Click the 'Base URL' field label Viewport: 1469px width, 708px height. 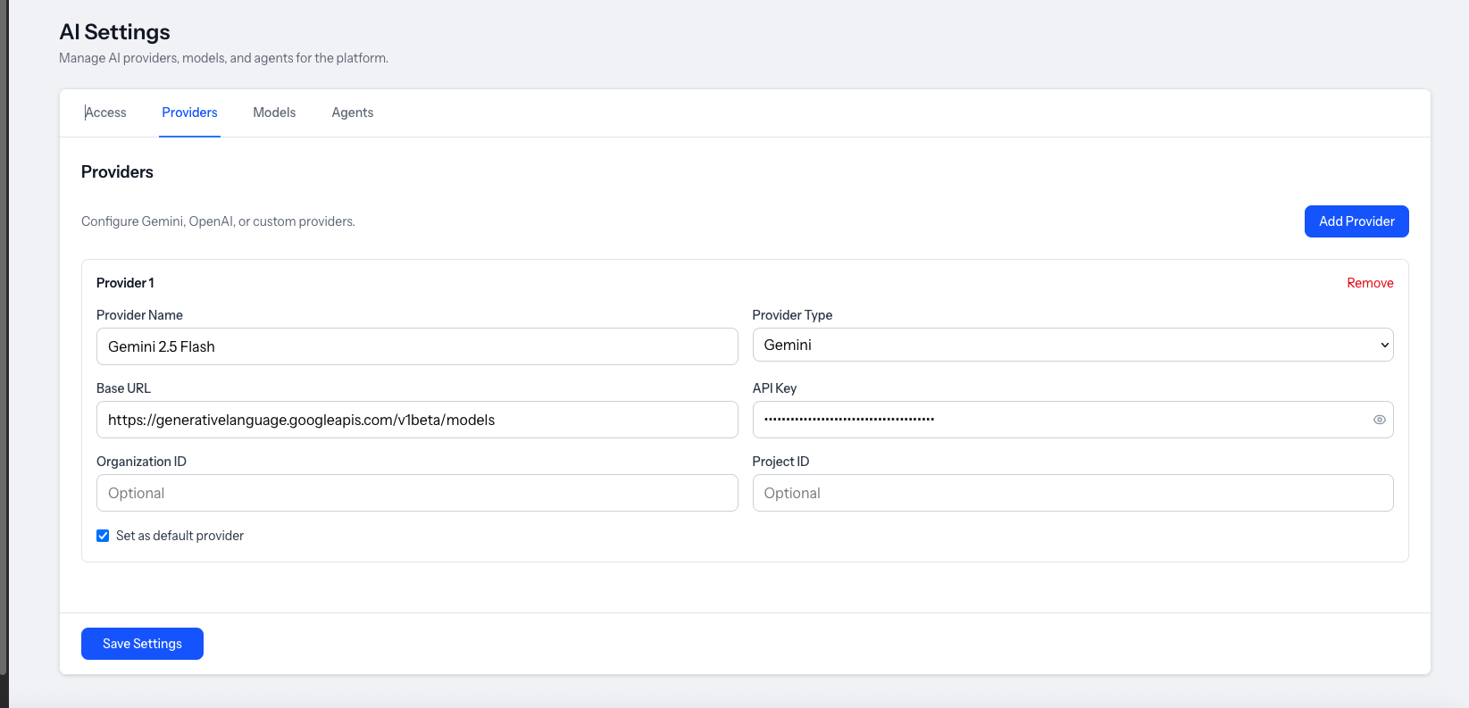(123, 388)
